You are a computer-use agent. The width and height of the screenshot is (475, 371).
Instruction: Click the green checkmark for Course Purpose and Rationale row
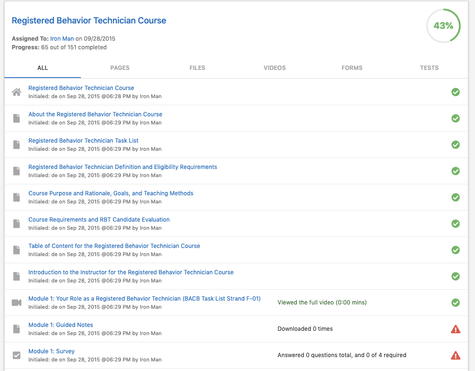click(455, 197)
